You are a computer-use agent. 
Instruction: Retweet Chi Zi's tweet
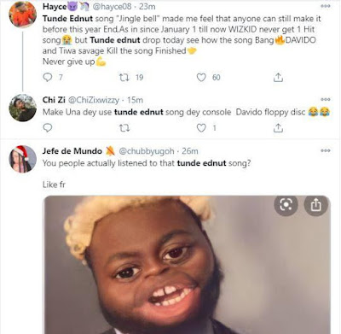124,128
